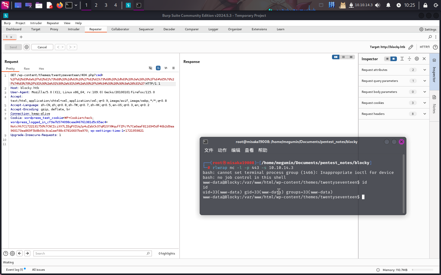Open the Inspector settings gear
Viewport: 441px width, 275px height.
pyautogui.click(x=417, y=59)
